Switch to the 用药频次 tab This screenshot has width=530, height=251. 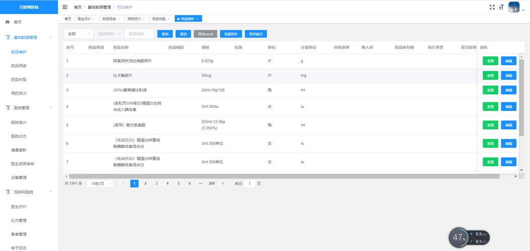coord(134,19)
